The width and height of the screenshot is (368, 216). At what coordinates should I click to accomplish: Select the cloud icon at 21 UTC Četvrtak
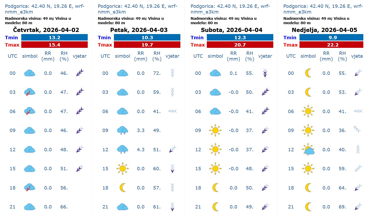click(30, 207)
